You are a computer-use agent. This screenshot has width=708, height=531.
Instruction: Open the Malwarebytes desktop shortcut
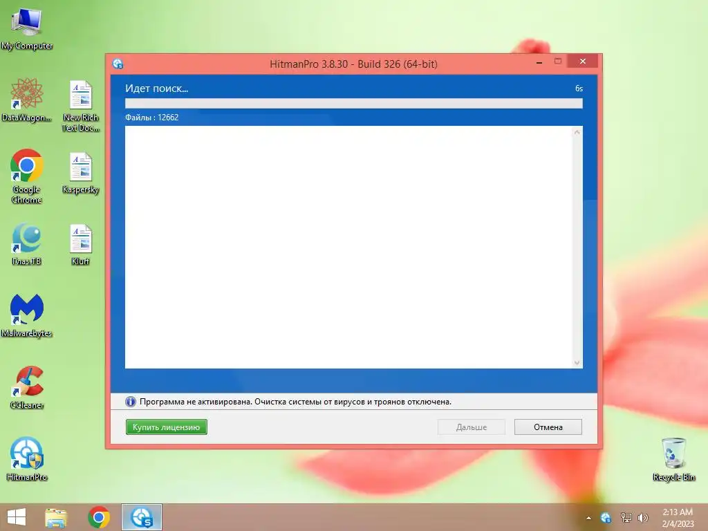pyautogui.click(x=27, y=315)
